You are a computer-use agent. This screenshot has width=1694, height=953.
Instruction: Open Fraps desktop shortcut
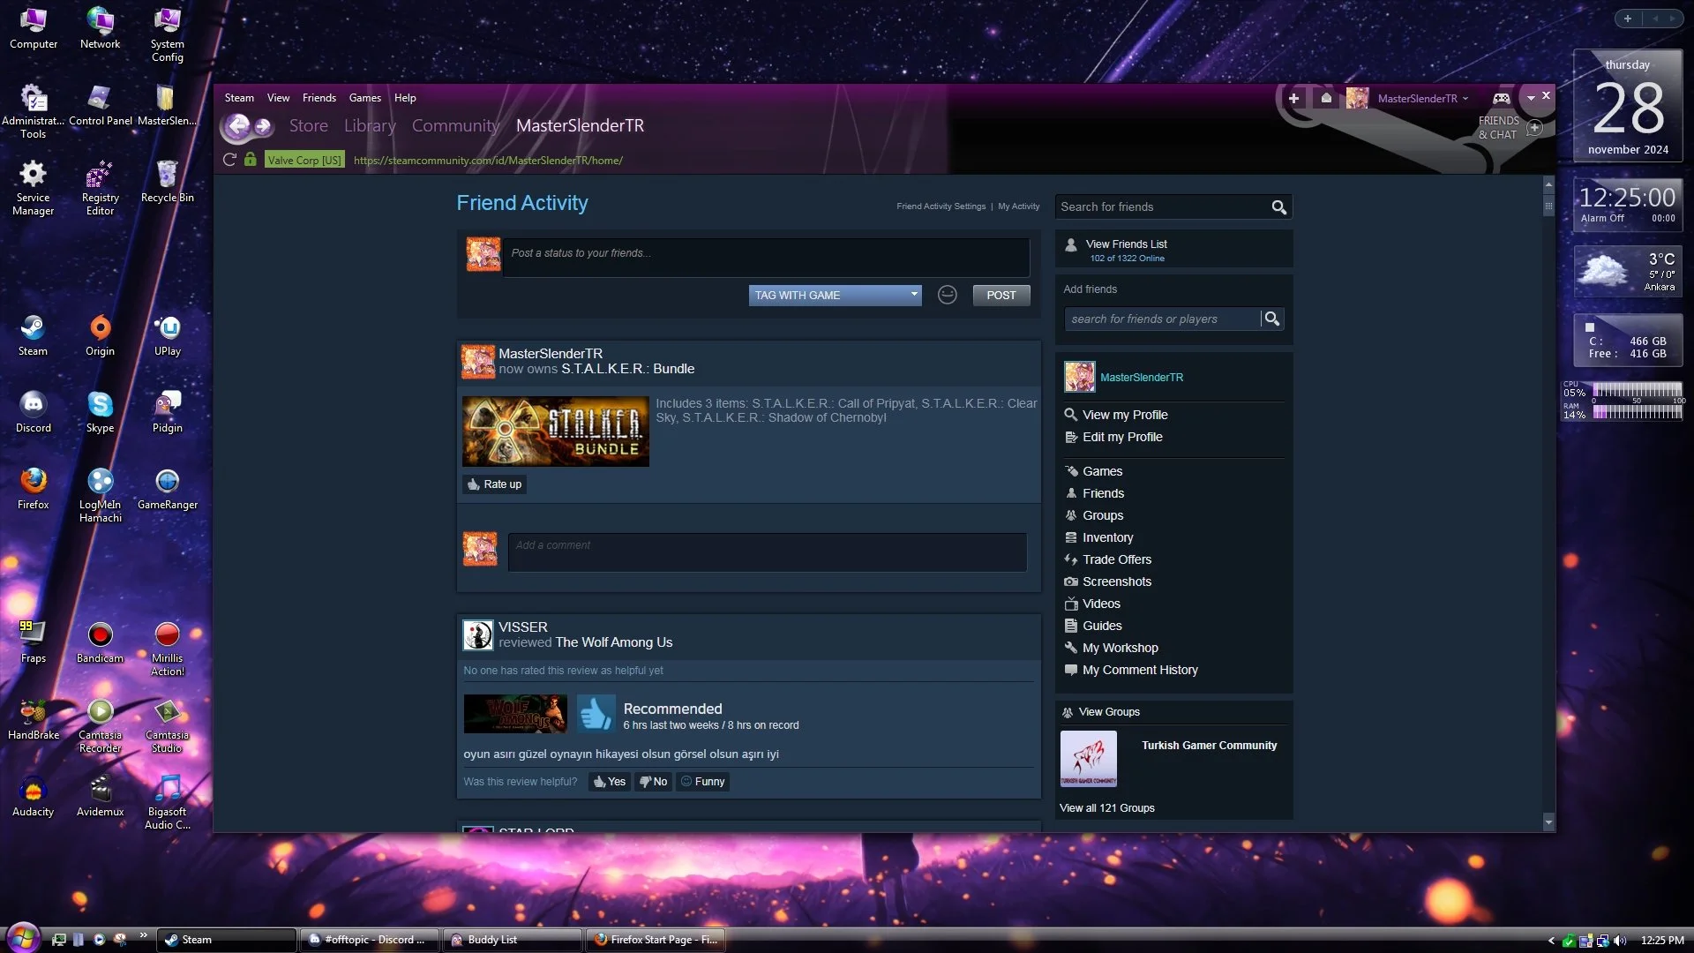(34, 642)
